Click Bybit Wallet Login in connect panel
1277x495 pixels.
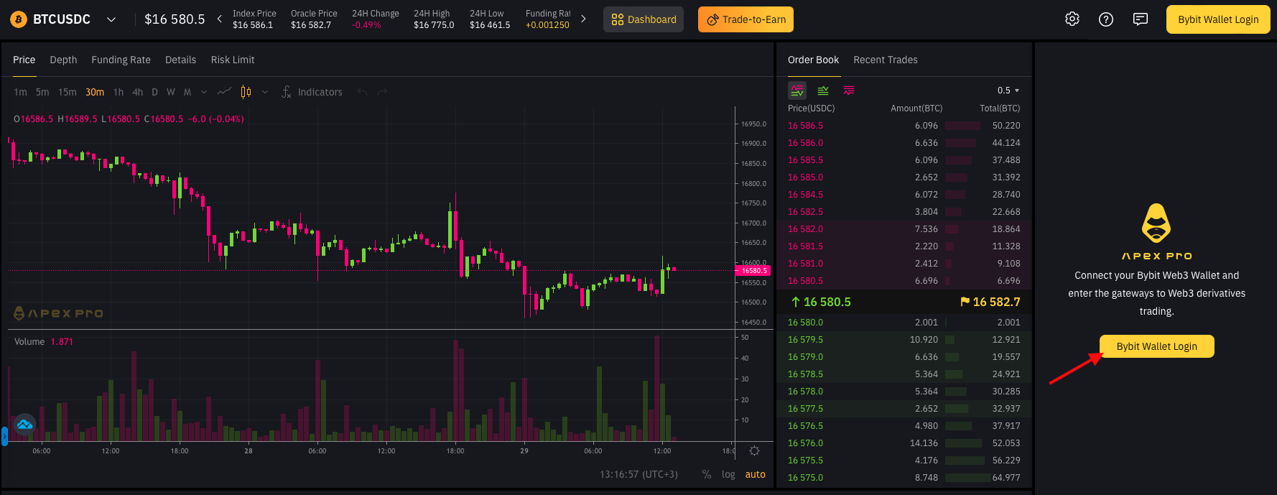(1156, 346)
